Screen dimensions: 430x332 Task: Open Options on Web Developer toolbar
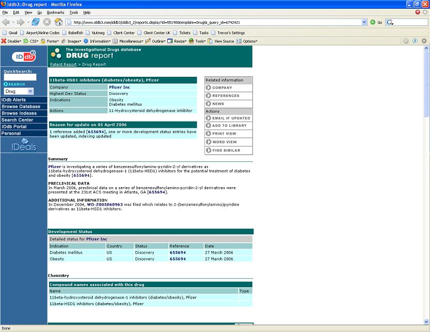click(247, 41)
